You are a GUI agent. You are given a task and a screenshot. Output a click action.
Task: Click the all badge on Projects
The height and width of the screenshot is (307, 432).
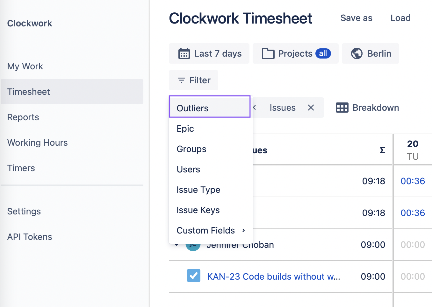tap(323, 53)
